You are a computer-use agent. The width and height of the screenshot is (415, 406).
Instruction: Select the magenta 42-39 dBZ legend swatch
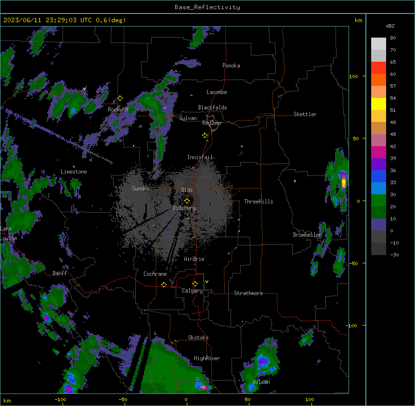point(378,152)
